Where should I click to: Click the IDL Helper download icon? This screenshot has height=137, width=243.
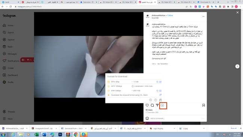pyautogui.click(x=162, y=105)
